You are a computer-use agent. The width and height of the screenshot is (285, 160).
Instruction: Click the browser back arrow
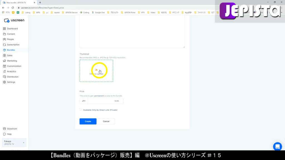pos(3,8)
